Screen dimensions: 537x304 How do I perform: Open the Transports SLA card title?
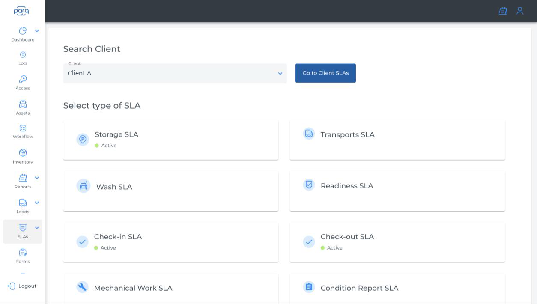pos(348,135)
